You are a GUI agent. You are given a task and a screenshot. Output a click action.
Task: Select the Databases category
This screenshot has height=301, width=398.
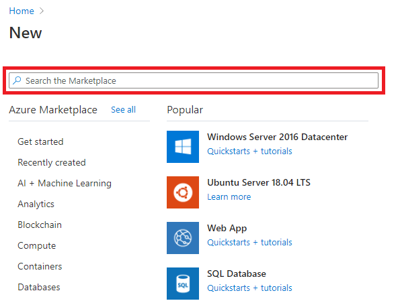click(x=39, y=287)
